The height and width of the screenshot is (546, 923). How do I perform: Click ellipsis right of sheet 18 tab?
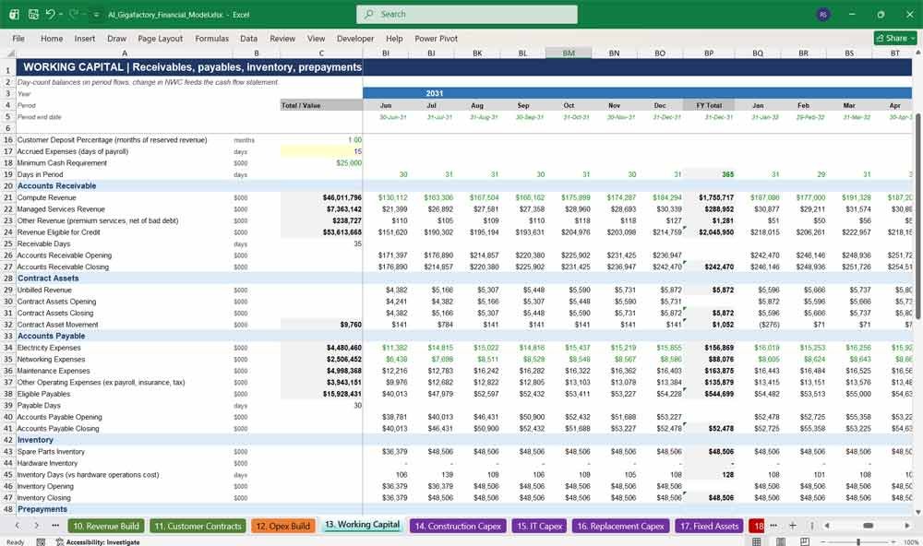pyautogui.click(x=773, y=526)
